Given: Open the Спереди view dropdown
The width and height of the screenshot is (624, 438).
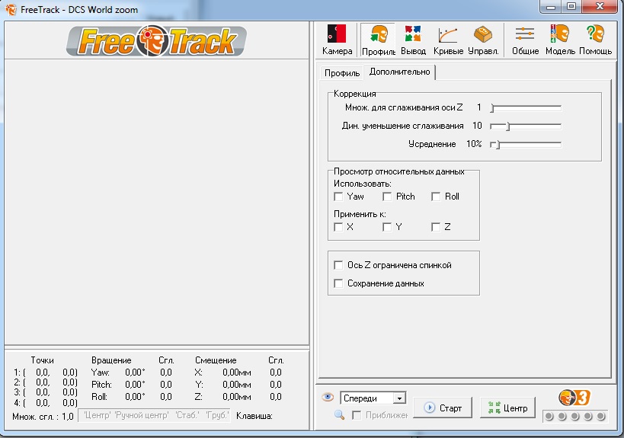Looking at the screenshot, I should pos(373,398).
